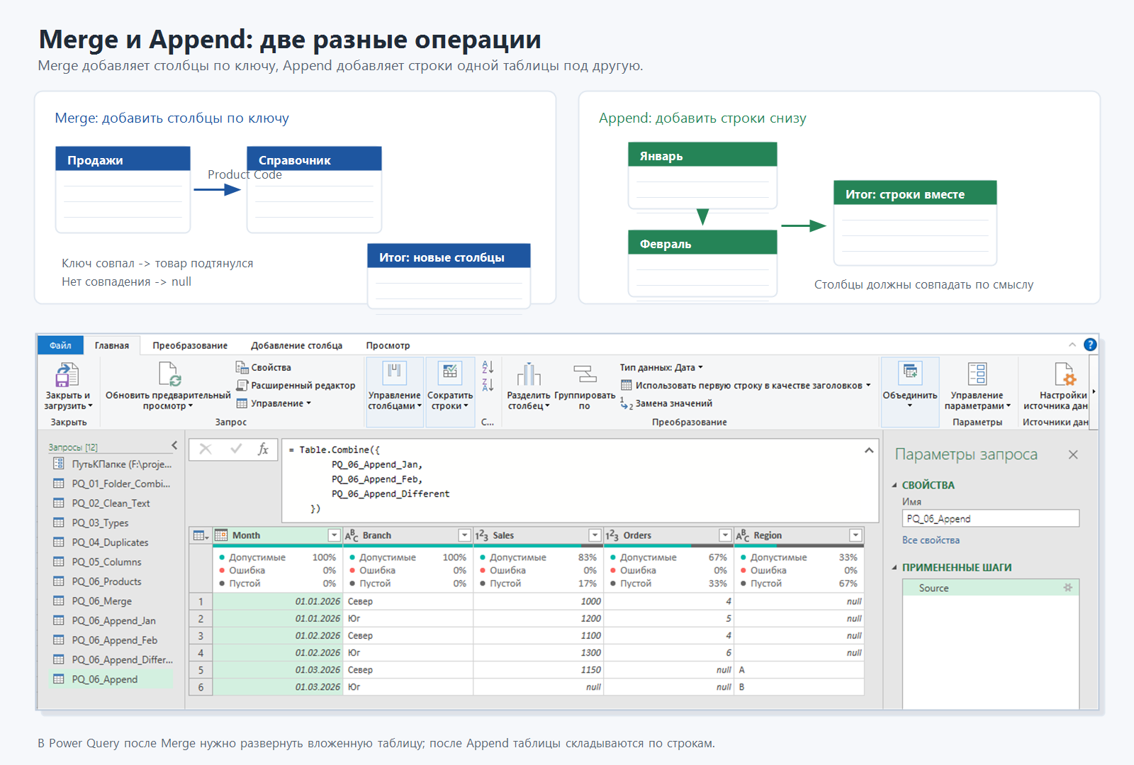The image size is (1134, 765).
Task: Sort descending with the Z-A icon
Action: pyautogui.click(x=488, y=384)
